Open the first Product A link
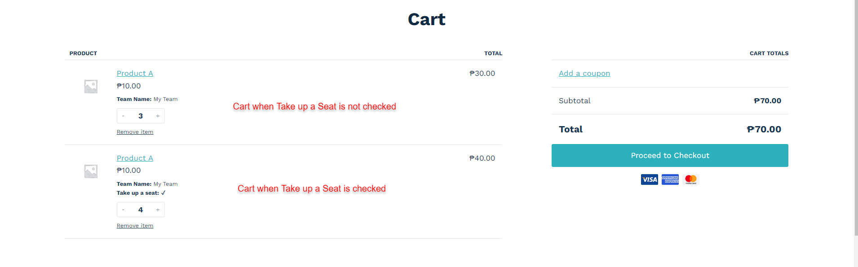This screenshot has height=267, width=858. [x=135, y=73]
